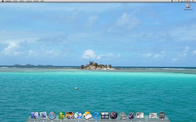
Task: Open Safari compass icon in Dock
Action: coord(52,115)
